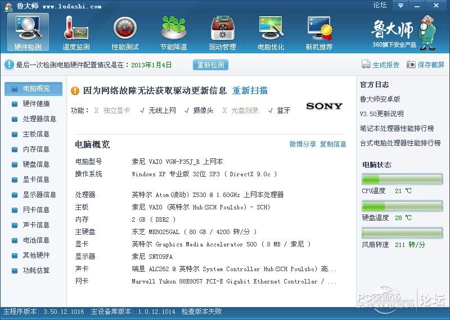The image size is (450, 320).
Task: Click the 2 GB ( DDR2 ) memory value
Action: pos(154,220)
